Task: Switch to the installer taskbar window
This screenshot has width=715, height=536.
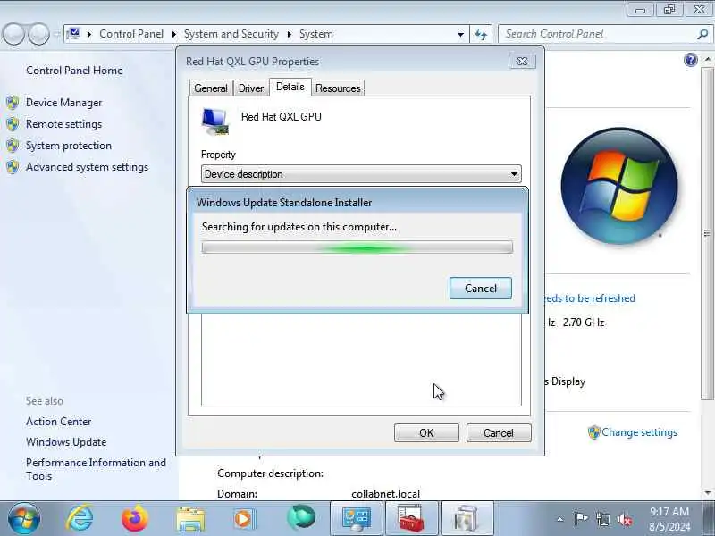Action: tap(467, 518)
